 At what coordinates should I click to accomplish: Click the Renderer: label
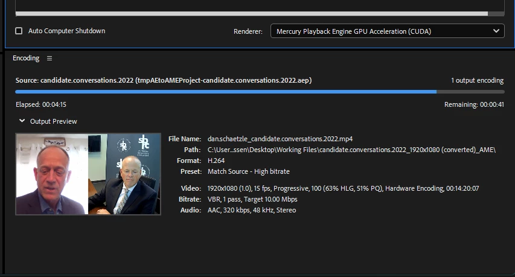[248, 31]
